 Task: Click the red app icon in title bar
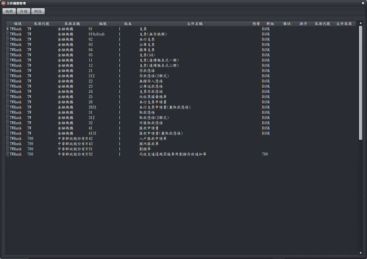point(3,3)
